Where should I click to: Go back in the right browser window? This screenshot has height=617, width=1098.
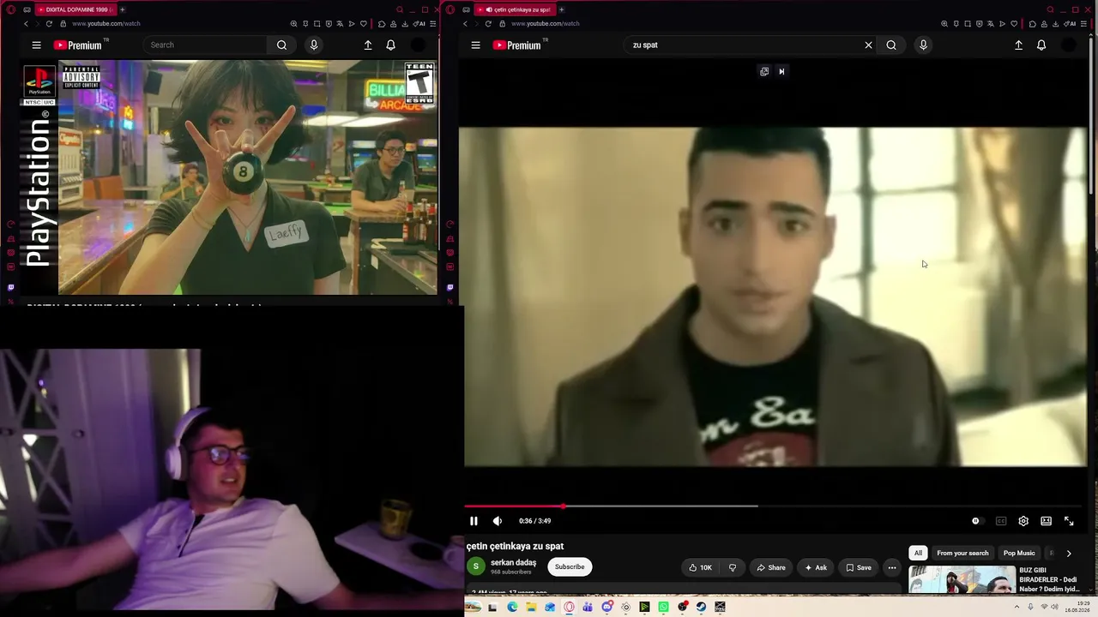point(465,23)
